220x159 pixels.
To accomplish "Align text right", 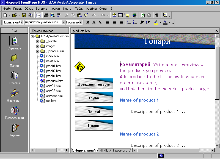I will [x=121, y=22].
